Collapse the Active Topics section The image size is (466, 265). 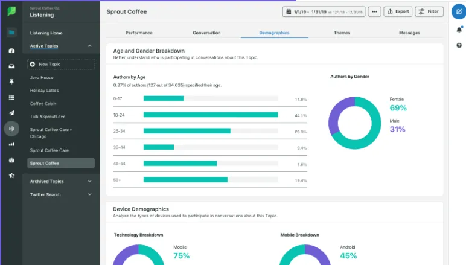(x=89, y=46)
